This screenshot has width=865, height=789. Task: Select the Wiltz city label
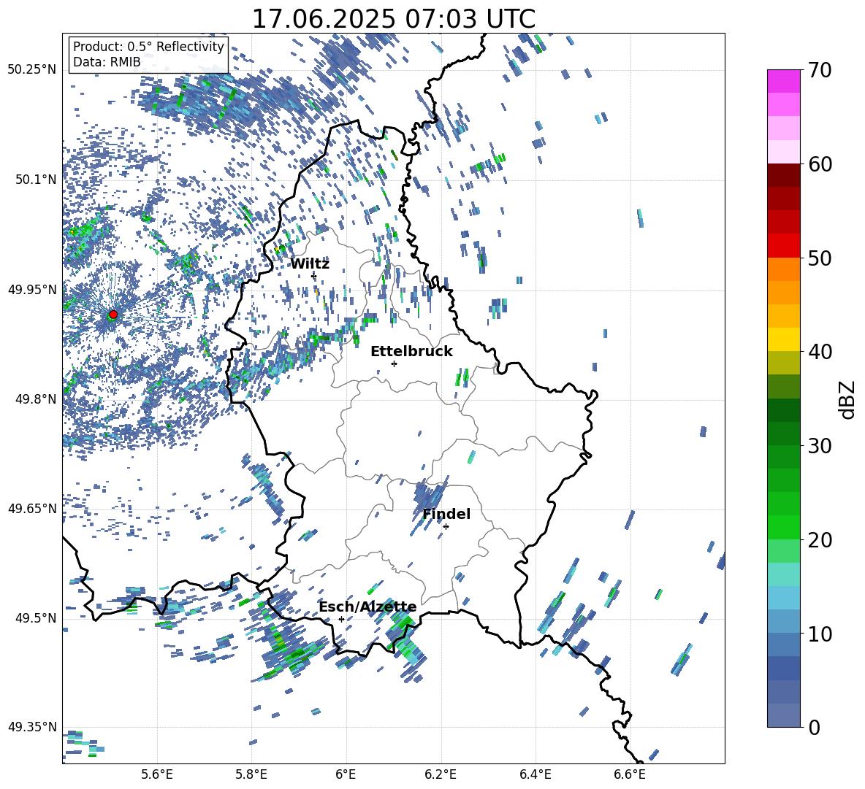click(310, 264)
